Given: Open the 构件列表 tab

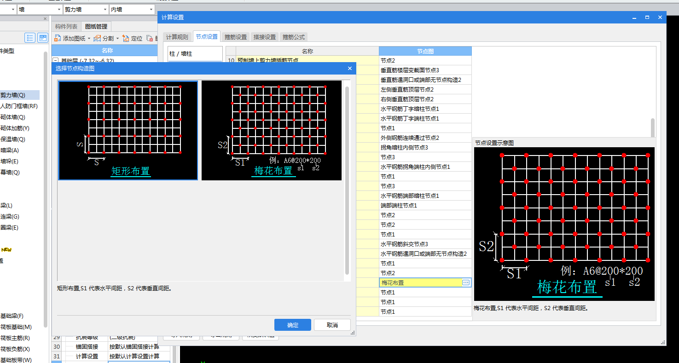Looking at the screenshot, I should coord(66,27).
